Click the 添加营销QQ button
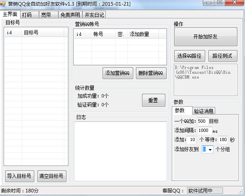Image resolution: width=245 pixels, height=196 pixels. coord(117,73)
